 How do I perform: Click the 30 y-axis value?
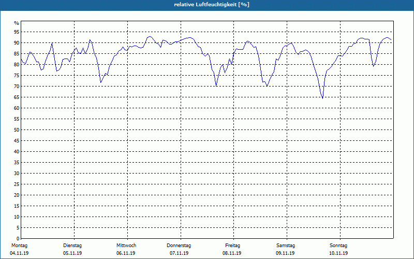[x=17, y=174]
